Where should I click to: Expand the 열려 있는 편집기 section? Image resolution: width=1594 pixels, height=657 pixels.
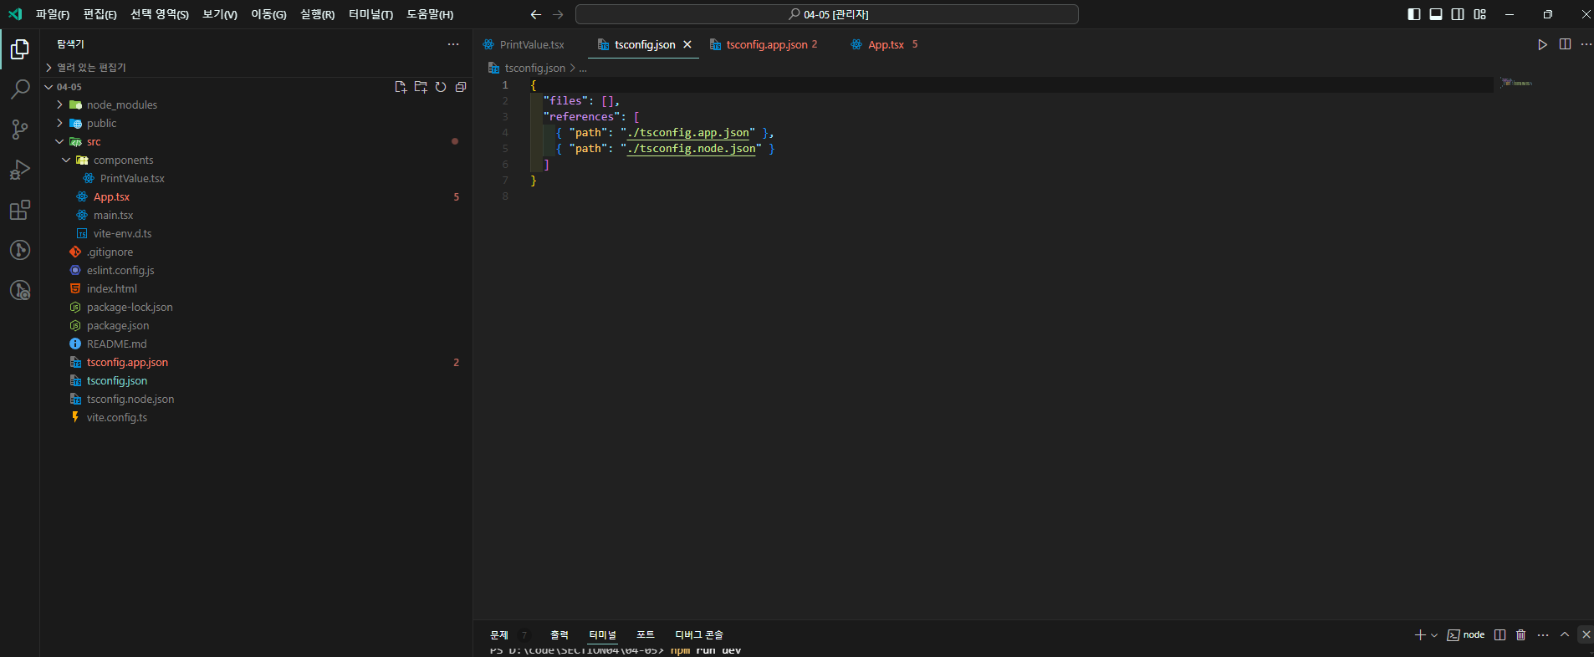pyautogui.click(x=91, y=68)
